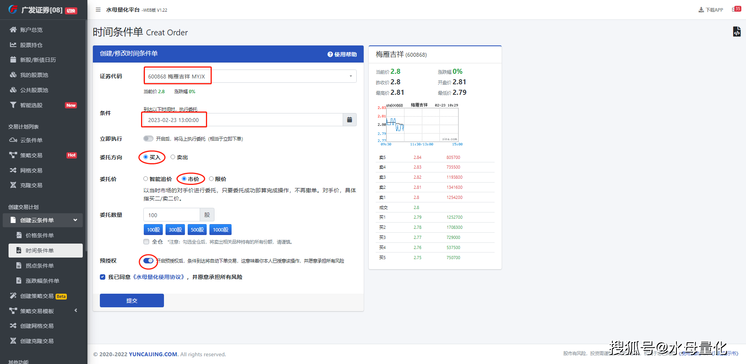
Task: Disable the 预授权 pre-authorization toggle
Action: 148,261
